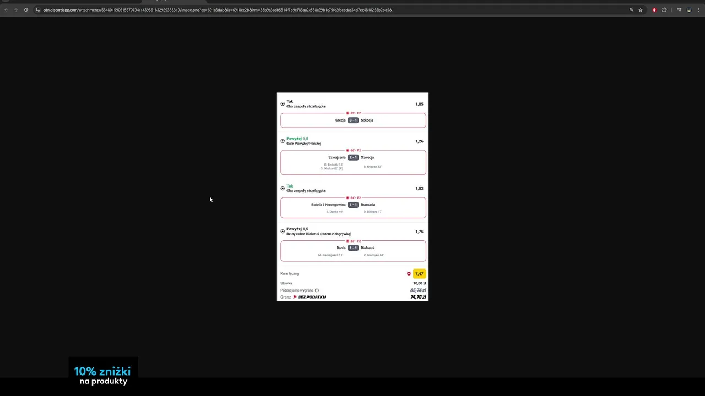Click the odds value 1,26
The width and height of the screenshot is (705, 396).
tap(419, 141)
